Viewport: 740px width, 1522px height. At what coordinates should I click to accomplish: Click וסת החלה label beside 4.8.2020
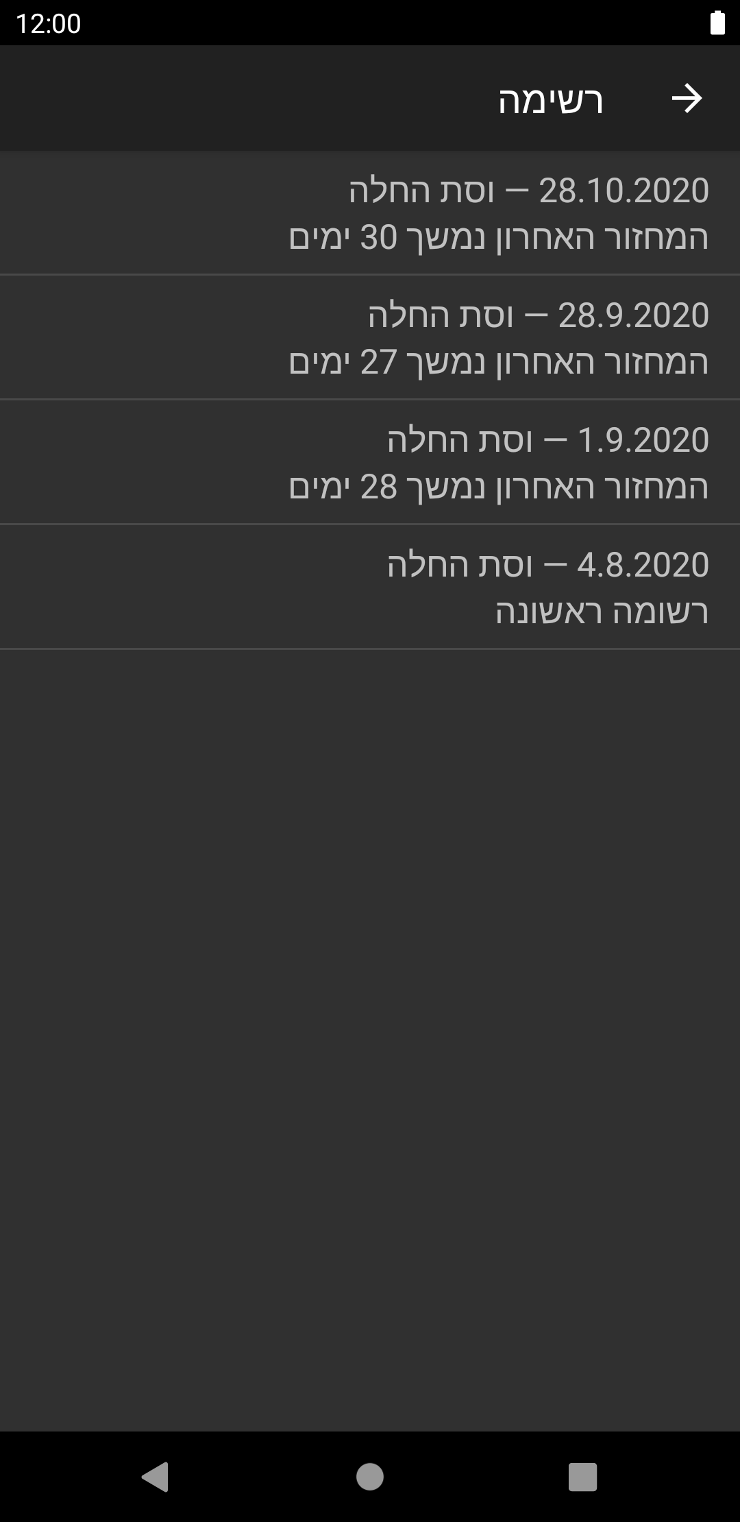pos(459,565)
